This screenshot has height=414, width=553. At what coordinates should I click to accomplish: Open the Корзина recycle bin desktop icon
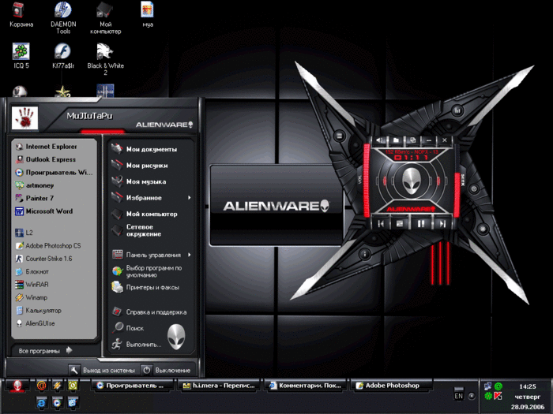point(21,14)
